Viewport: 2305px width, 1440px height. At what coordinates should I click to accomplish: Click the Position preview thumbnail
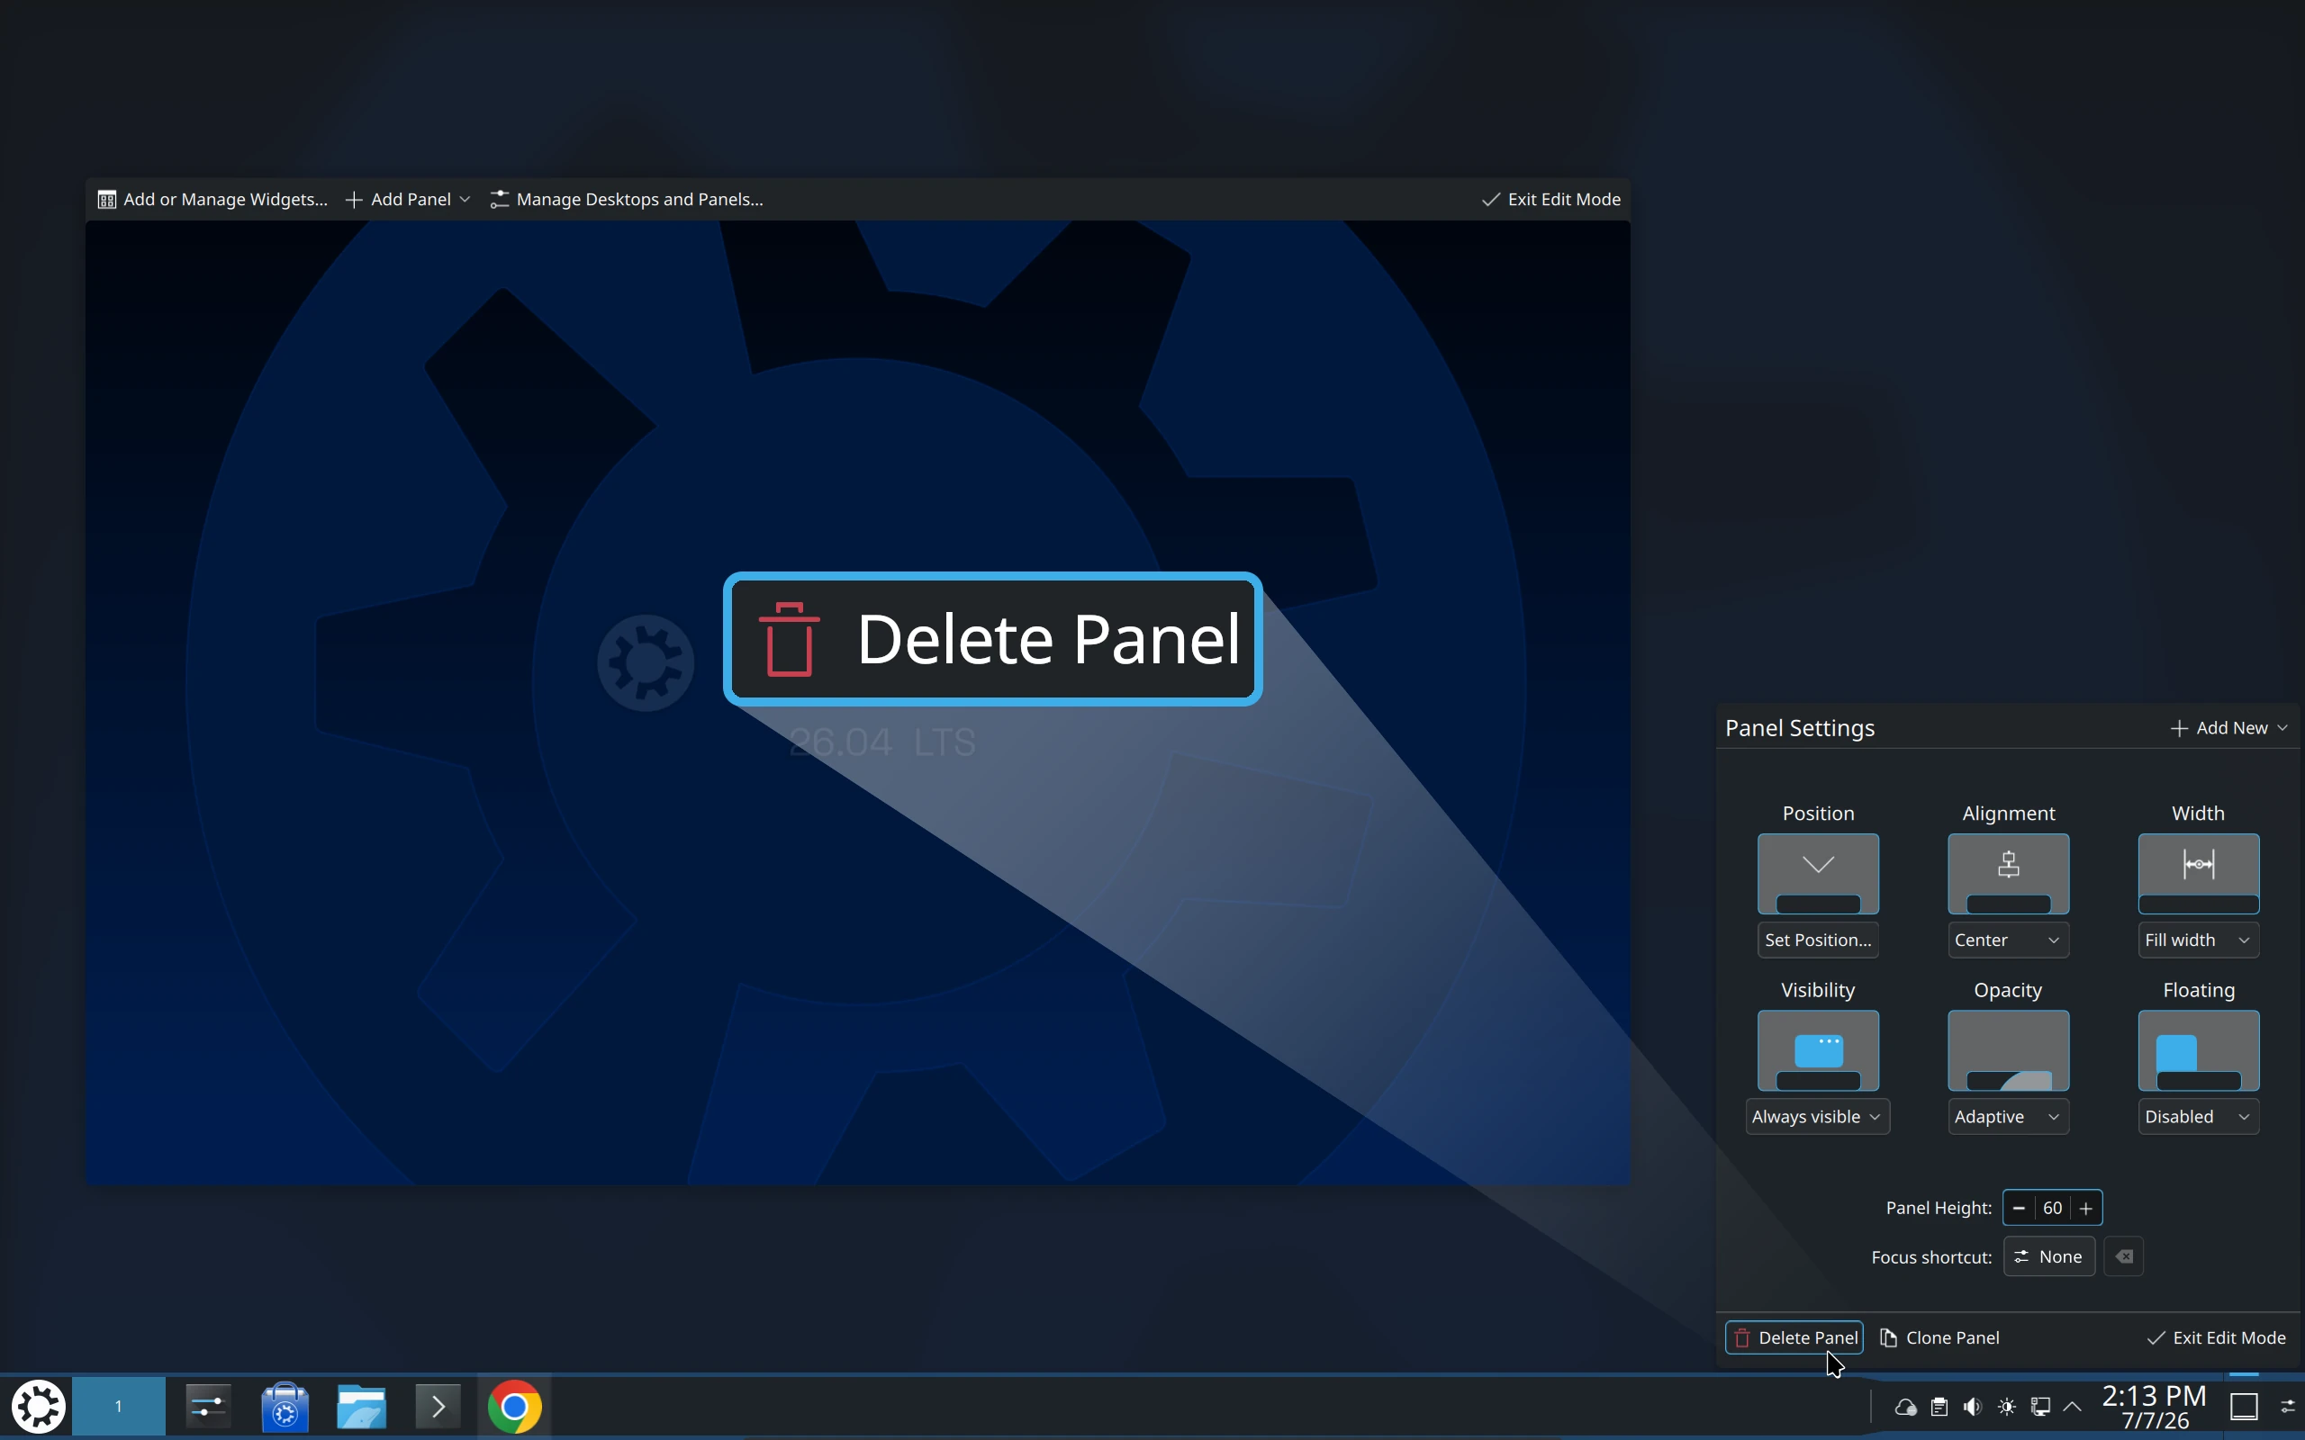click(x=1817, y=873)
